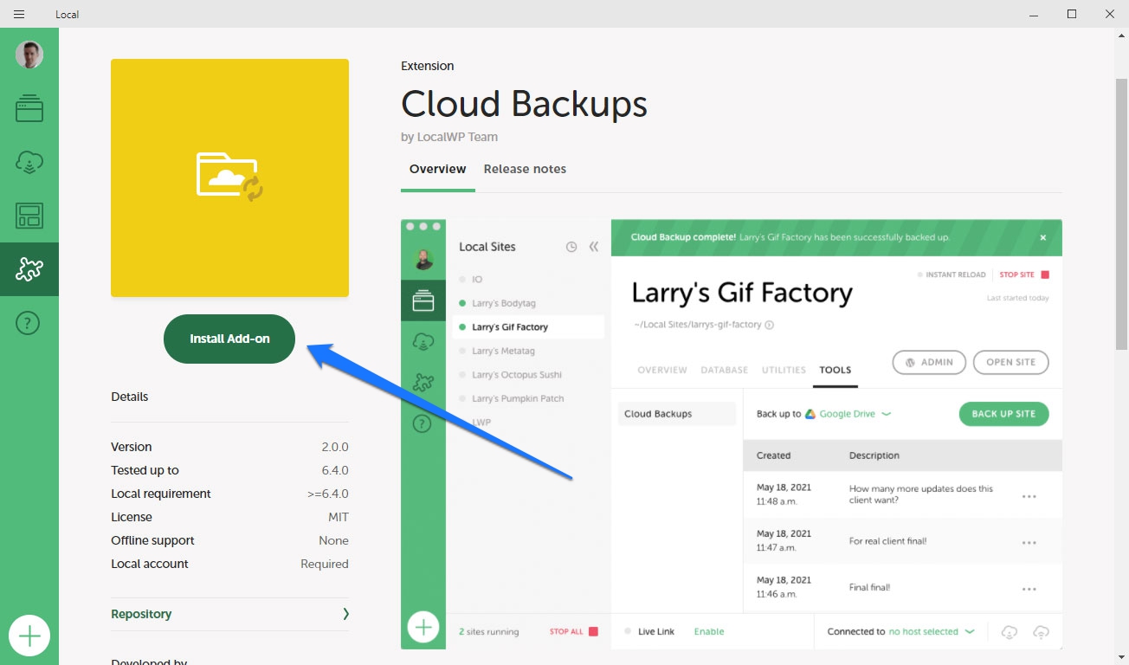Click the vertical scrollbar thumb
The height and width of the screenshot is (665, 1129).
(x=1121, y=212)
